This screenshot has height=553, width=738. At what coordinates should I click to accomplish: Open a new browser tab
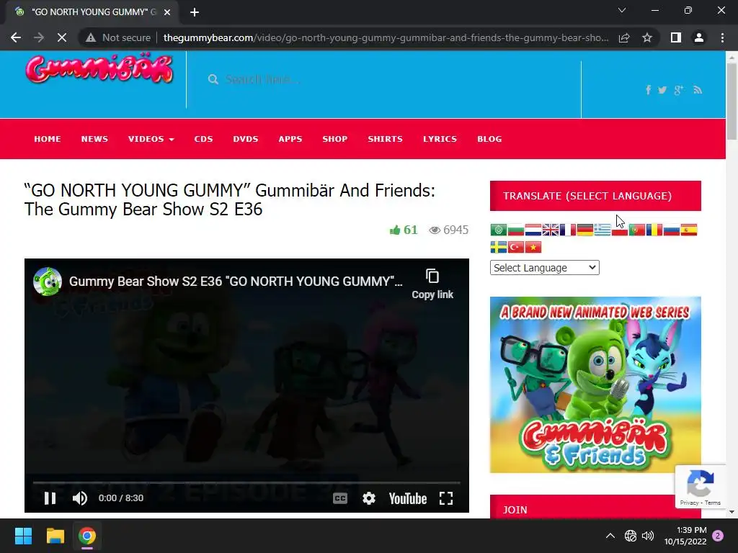click(195, 12)
